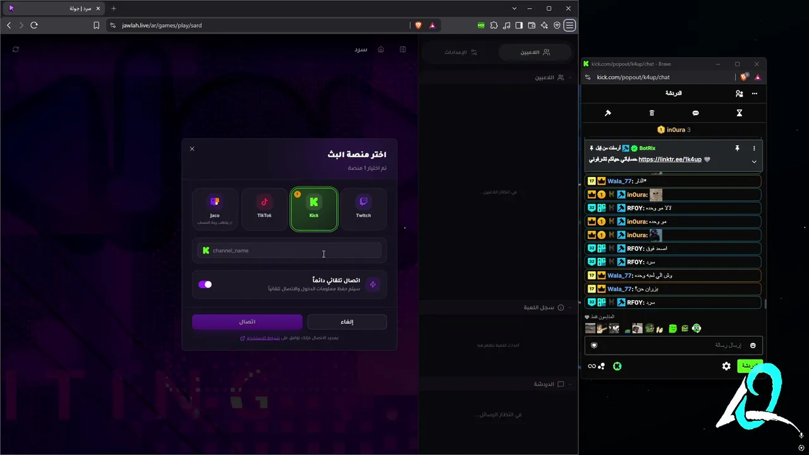Screen dimensions: 809x455
Task: Collapse the سجل اللعبة game log section
Action: tap(570, 308)
